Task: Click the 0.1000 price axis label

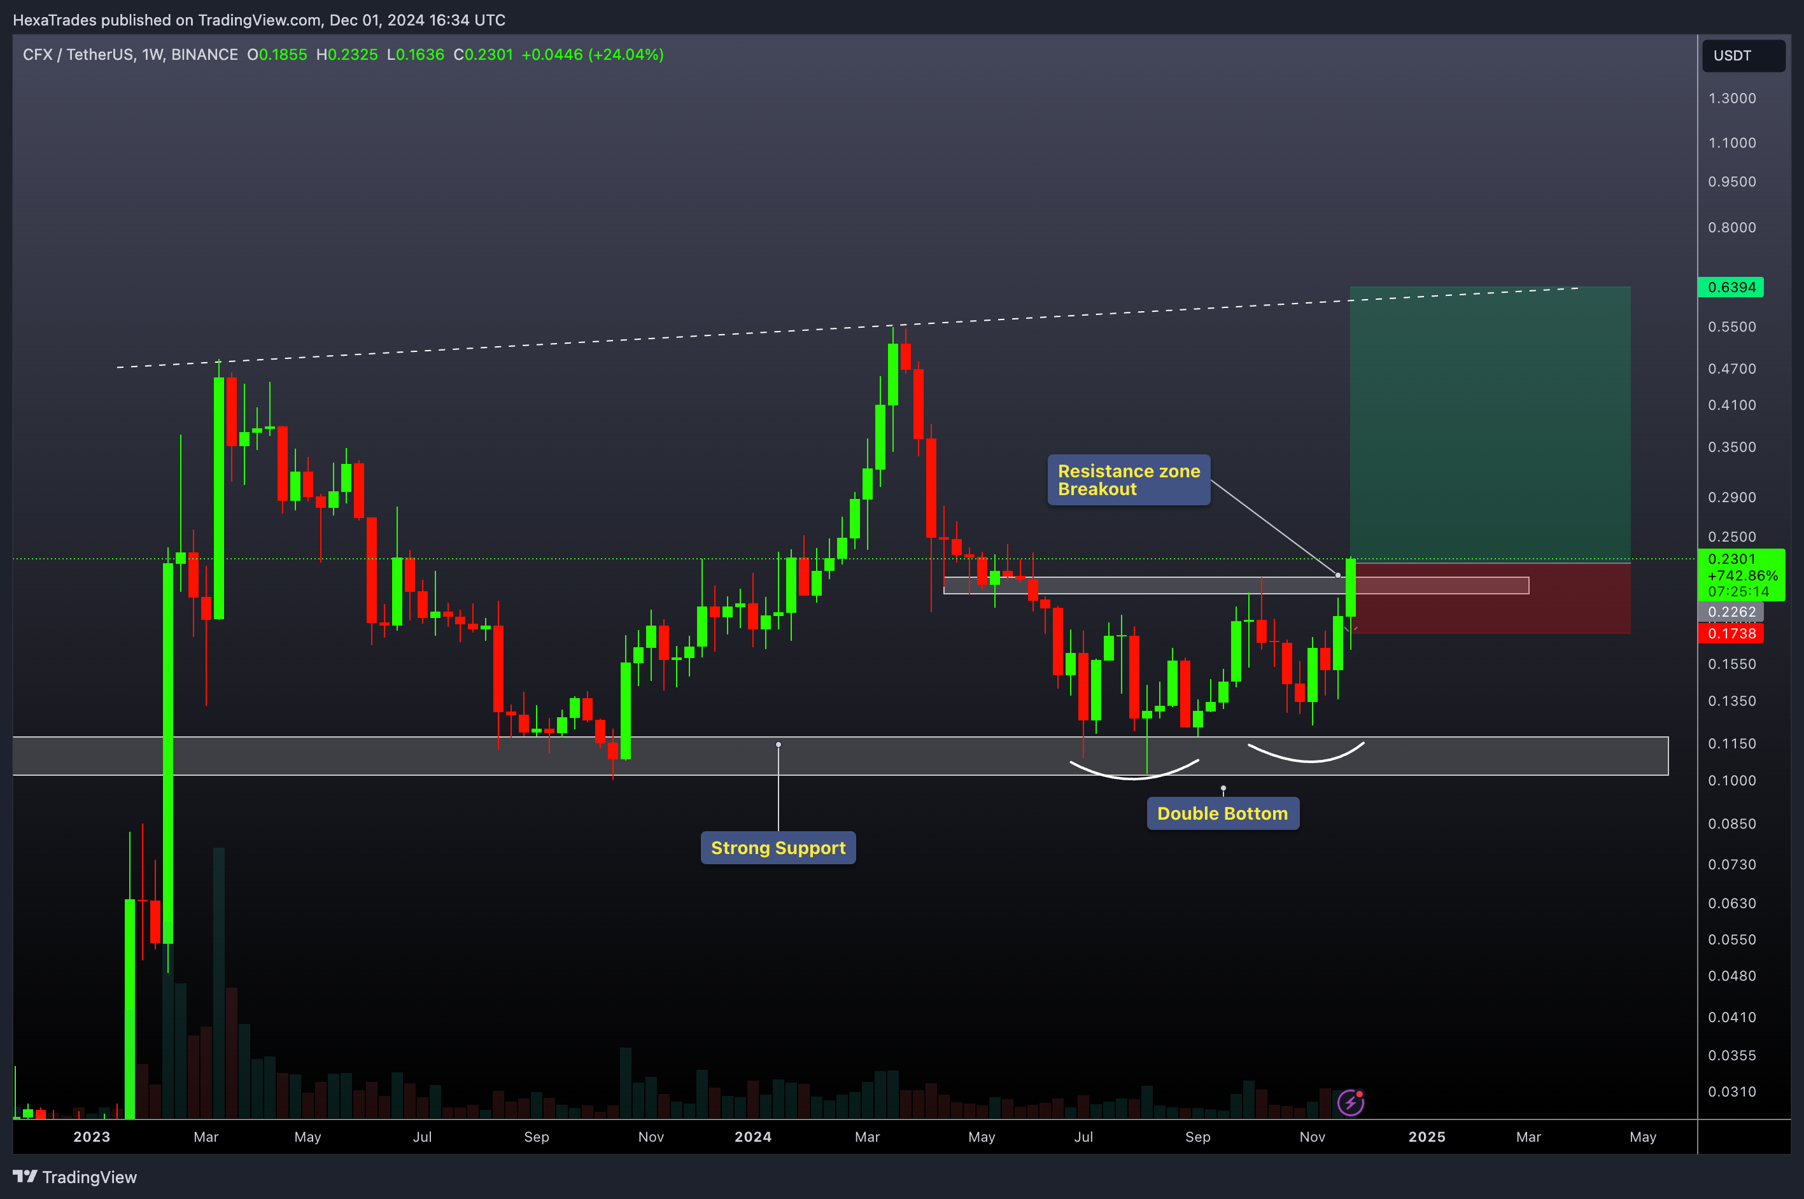Action: coord(1732,781)
